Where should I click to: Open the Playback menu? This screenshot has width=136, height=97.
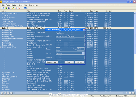pos(15,5)
